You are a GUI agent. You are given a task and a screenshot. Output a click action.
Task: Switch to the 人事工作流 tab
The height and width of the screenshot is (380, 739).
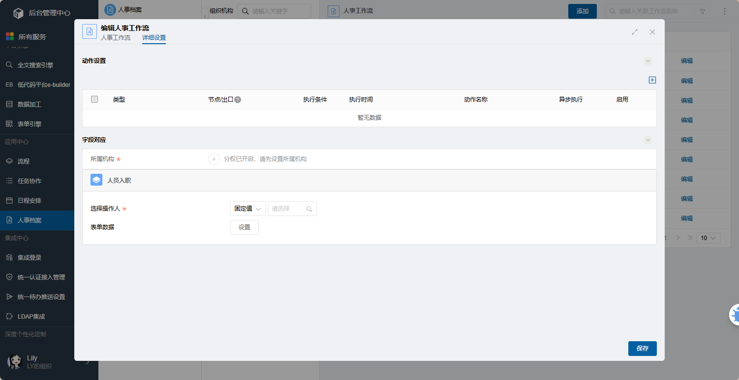[116, 38]
